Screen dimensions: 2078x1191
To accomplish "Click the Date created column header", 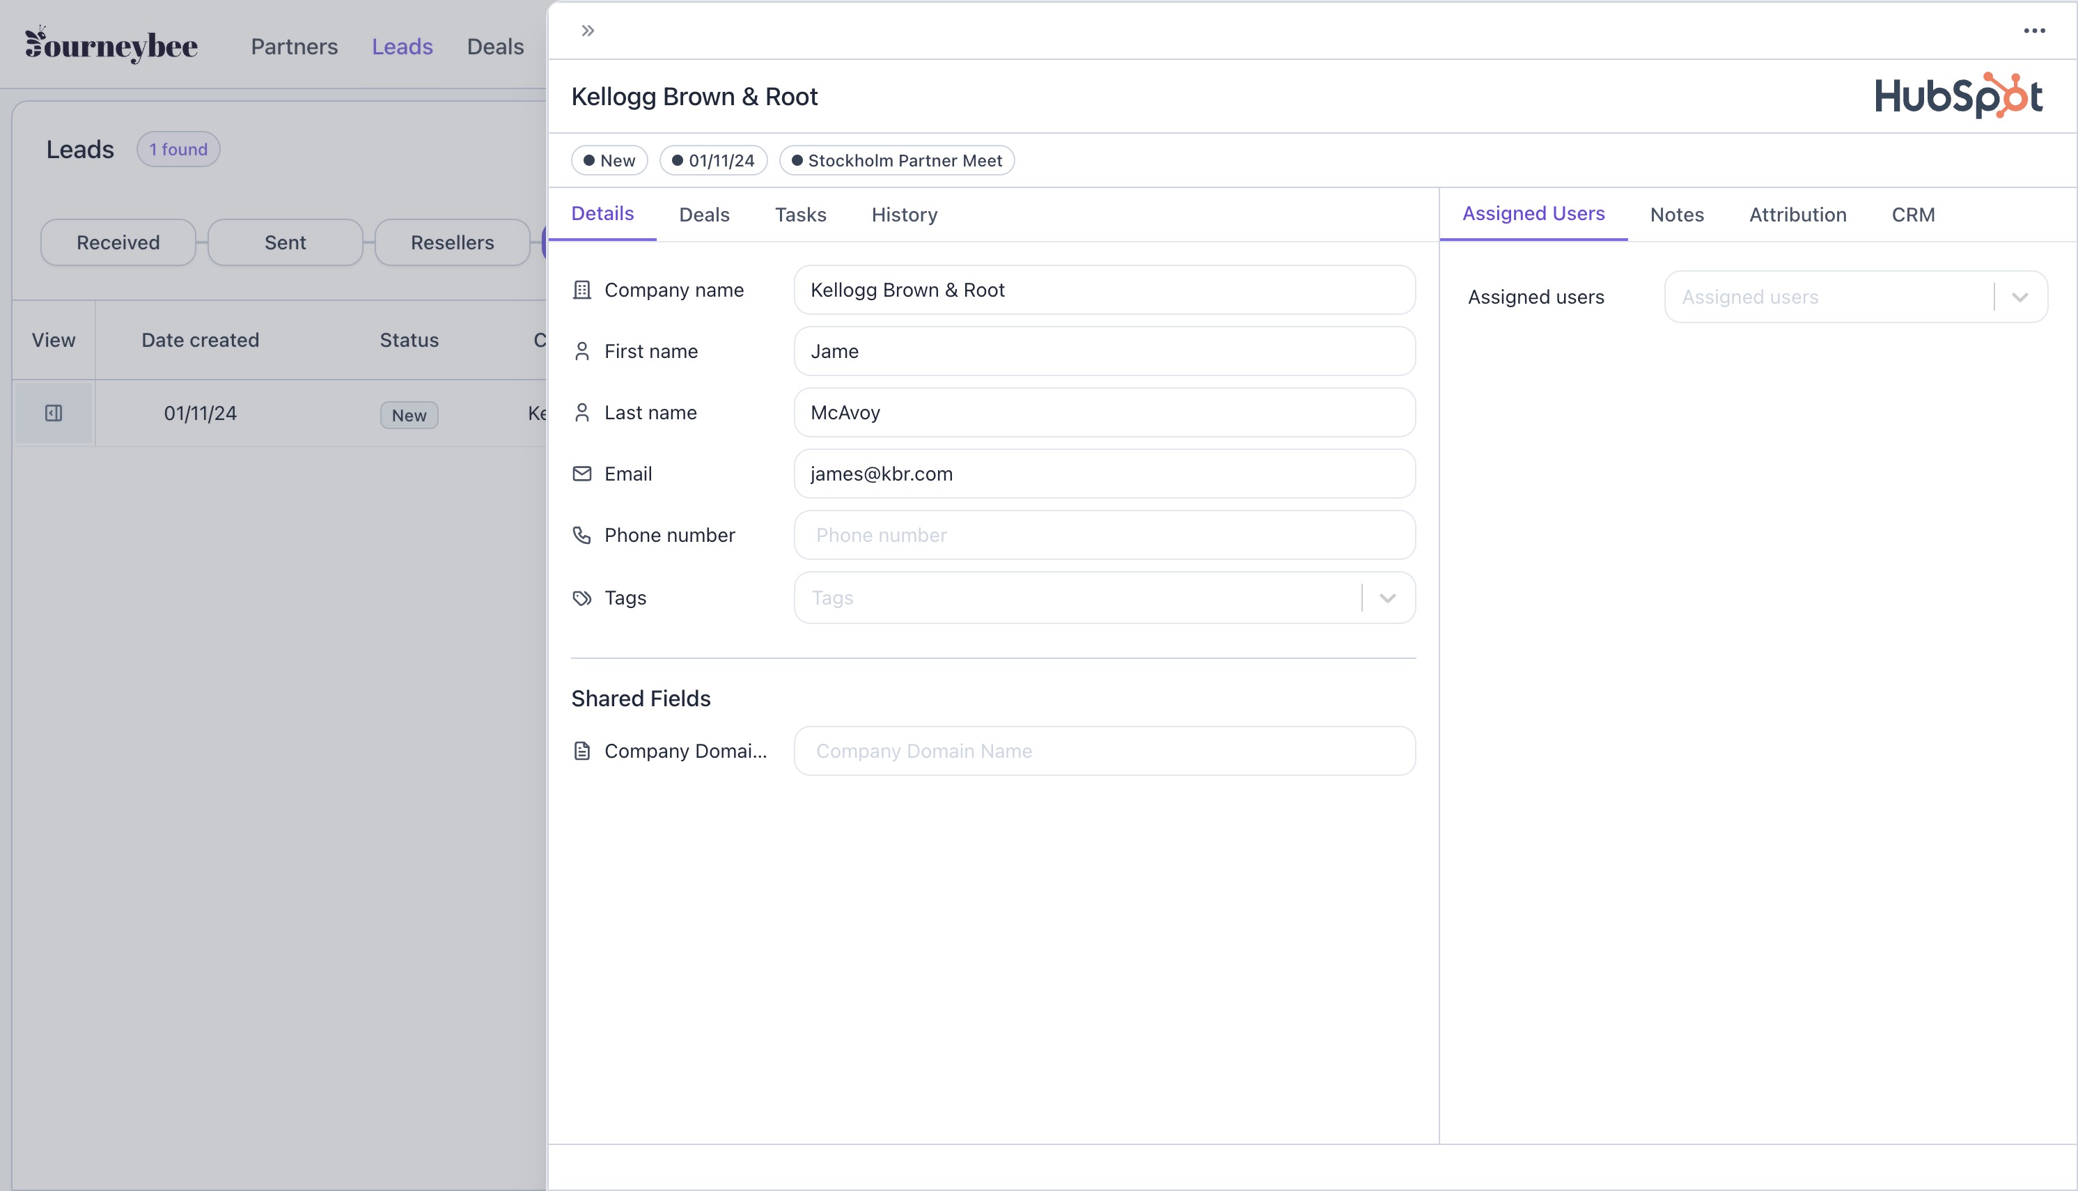I will point(201,341).
